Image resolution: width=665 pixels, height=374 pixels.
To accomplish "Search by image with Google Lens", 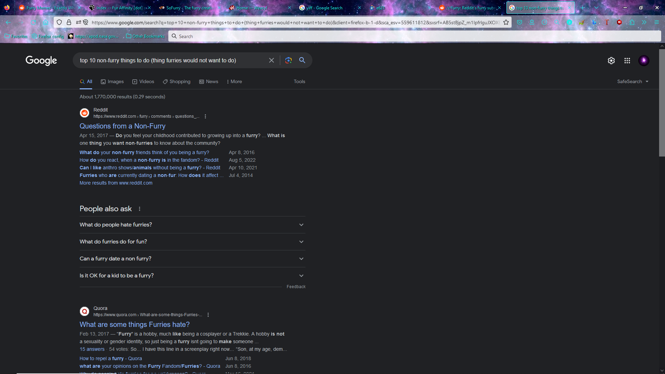I will (x=289, y=60).
